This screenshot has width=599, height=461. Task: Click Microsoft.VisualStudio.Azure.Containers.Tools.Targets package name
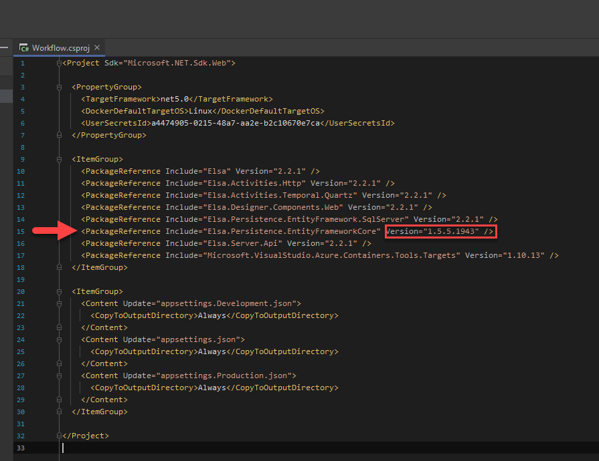[331, 255]
